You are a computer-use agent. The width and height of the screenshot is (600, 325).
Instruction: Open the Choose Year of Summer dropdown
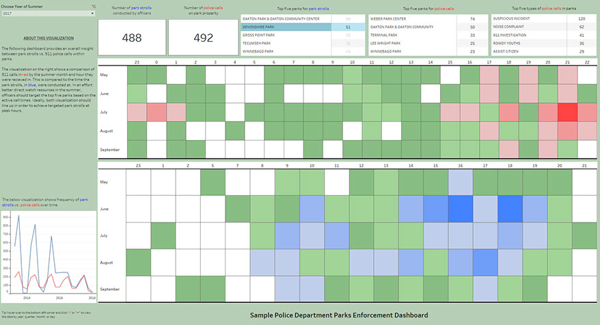click(48, 13)
